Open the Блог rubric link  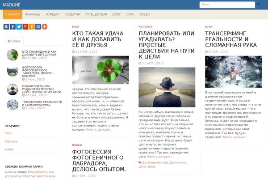pyautogui.click(x=8, y=133)
